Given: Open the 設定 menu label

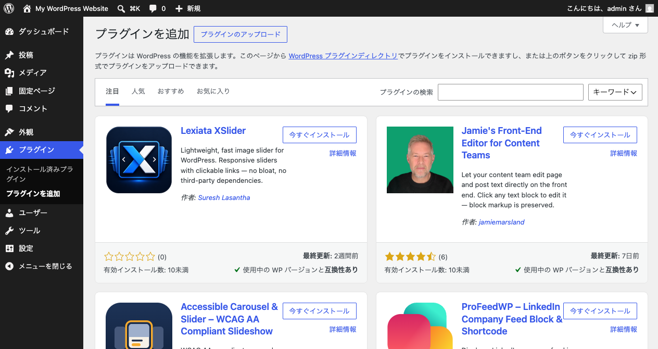Looking at the screenshot, I should pos(26,248).
